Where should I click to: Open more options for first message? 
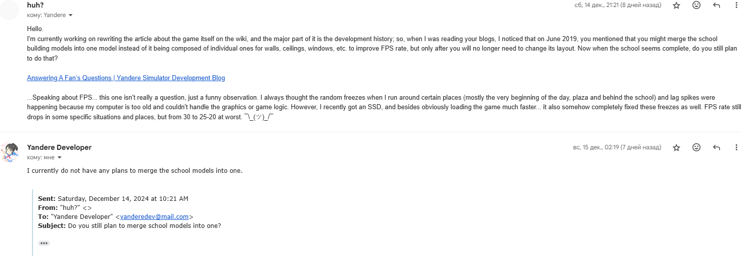point(736,5)
